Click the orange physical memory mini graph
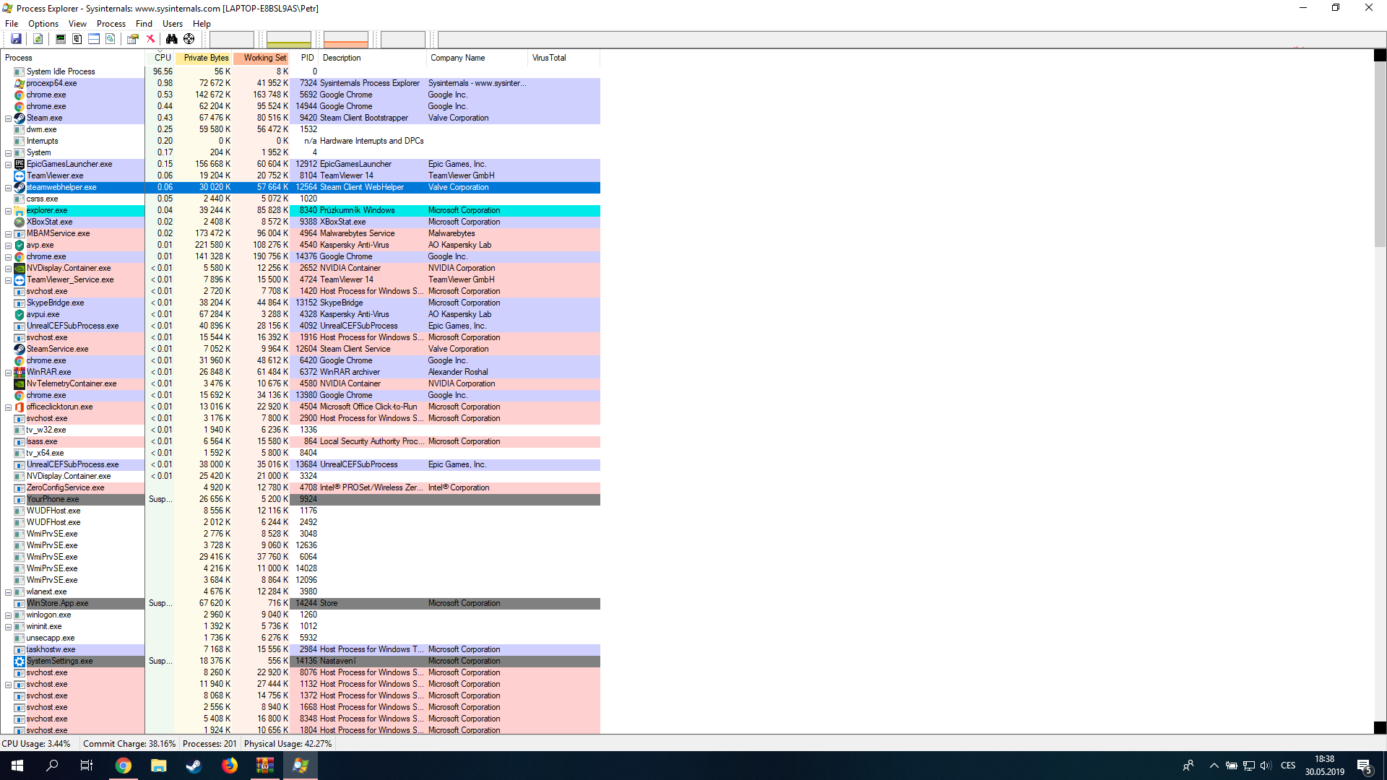Viewport: 1387px width, 780px height. 346,39
